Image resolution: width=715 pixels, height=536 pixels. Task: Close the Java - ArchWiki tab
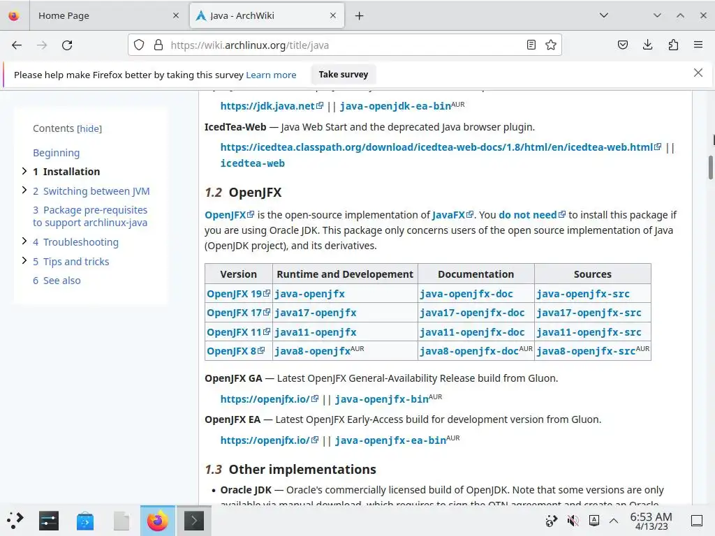333,15
